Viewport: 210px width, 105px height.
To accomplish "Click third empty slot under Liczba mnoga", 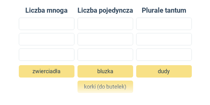I will click(x=46, y=55).
